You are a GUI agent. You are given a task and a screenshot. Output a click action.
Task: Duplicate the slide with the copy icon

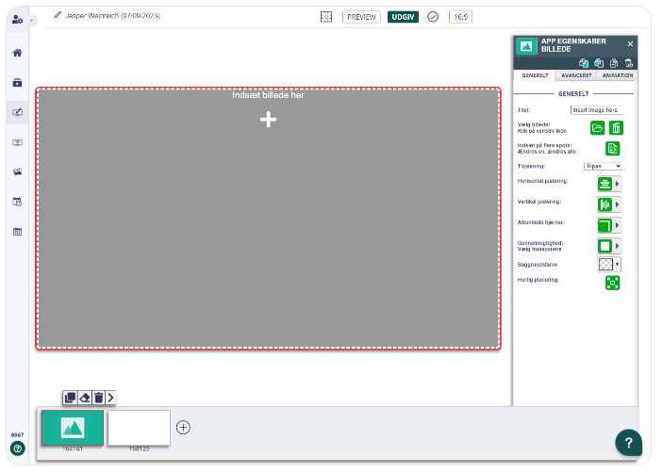point(70,398)
